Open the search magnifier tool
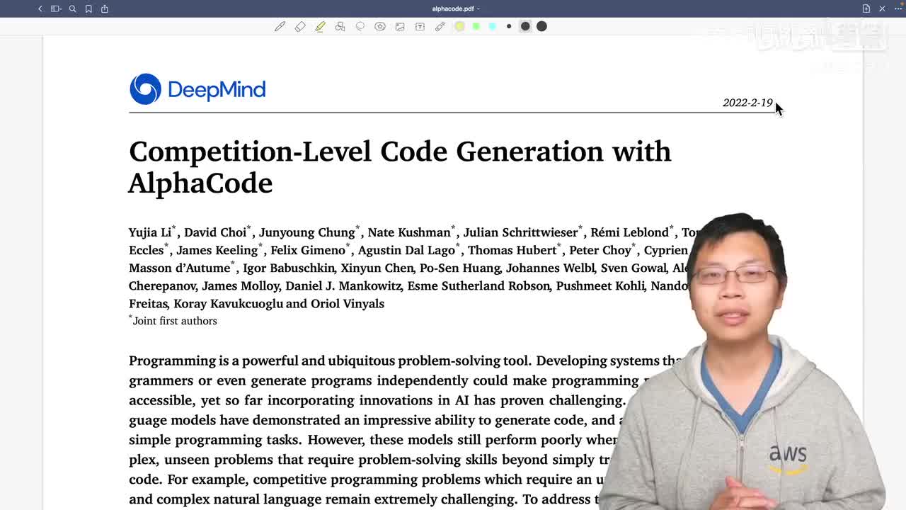This screenshot has height=510, width=906. 72,8
